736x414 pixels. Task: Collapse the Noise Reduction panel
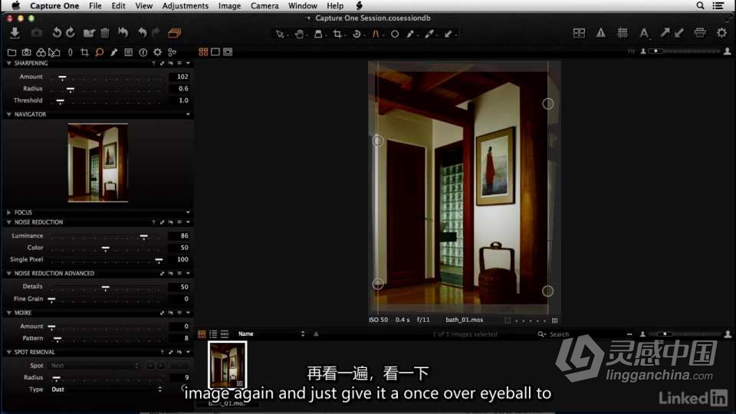click(x=9, y=222)
